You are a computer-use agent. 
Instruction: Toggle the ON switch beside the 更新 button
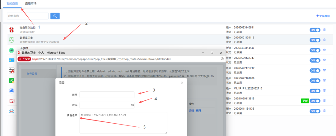point(315,101)
